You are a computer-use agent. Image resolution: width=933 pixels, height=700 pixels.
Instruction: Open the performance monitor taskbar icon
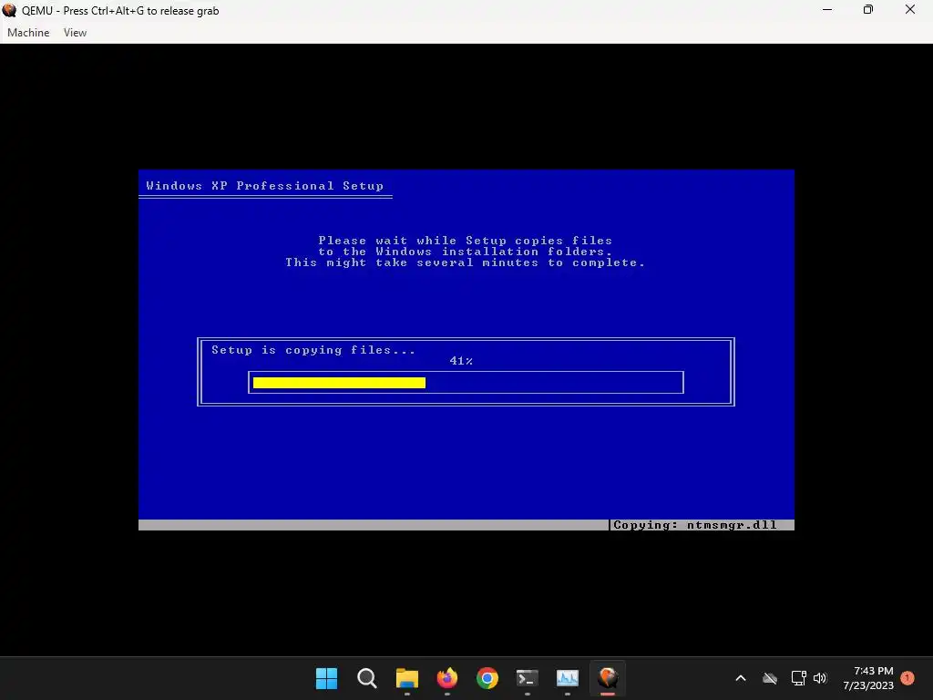pyautogui.click(x=568, y=678)
